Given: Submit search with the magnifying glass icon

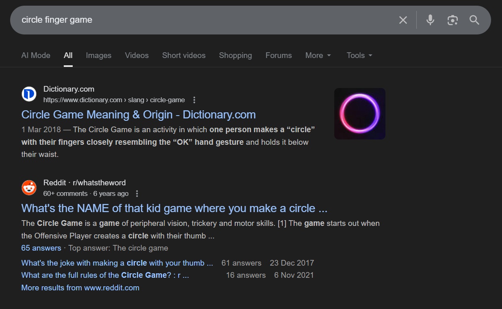Looking at the screenshot, I should coord(474,20).
